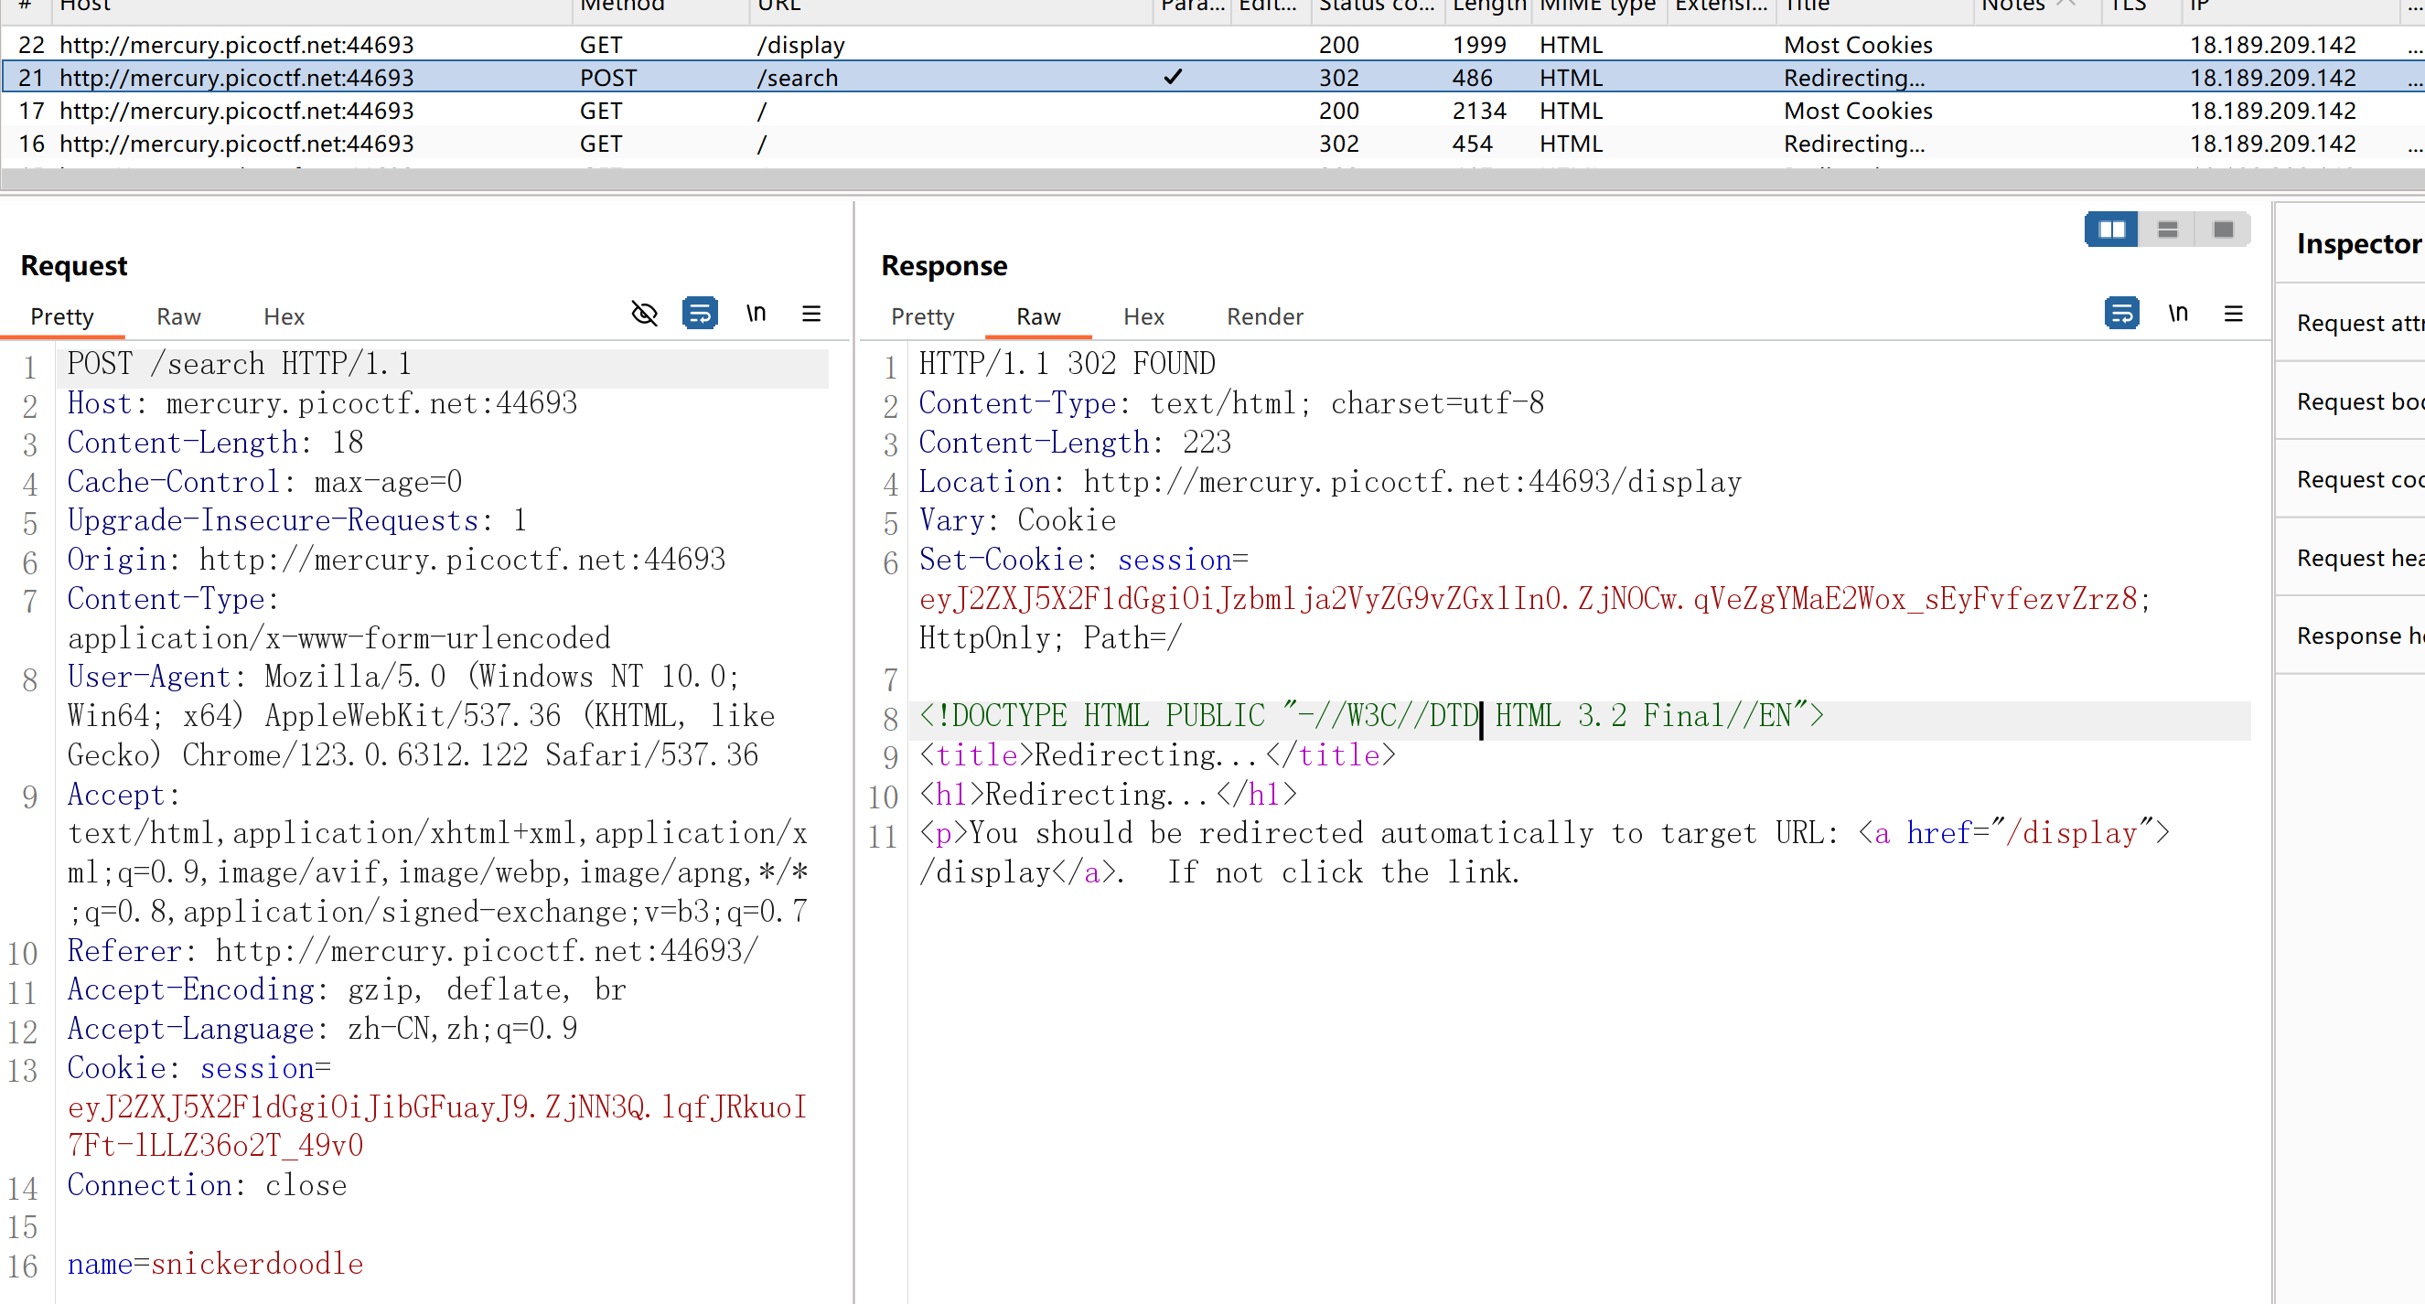2425x1304 pixels.
Task: Click the horizontal scrollbar under the history table
Action: point(1213,180)
